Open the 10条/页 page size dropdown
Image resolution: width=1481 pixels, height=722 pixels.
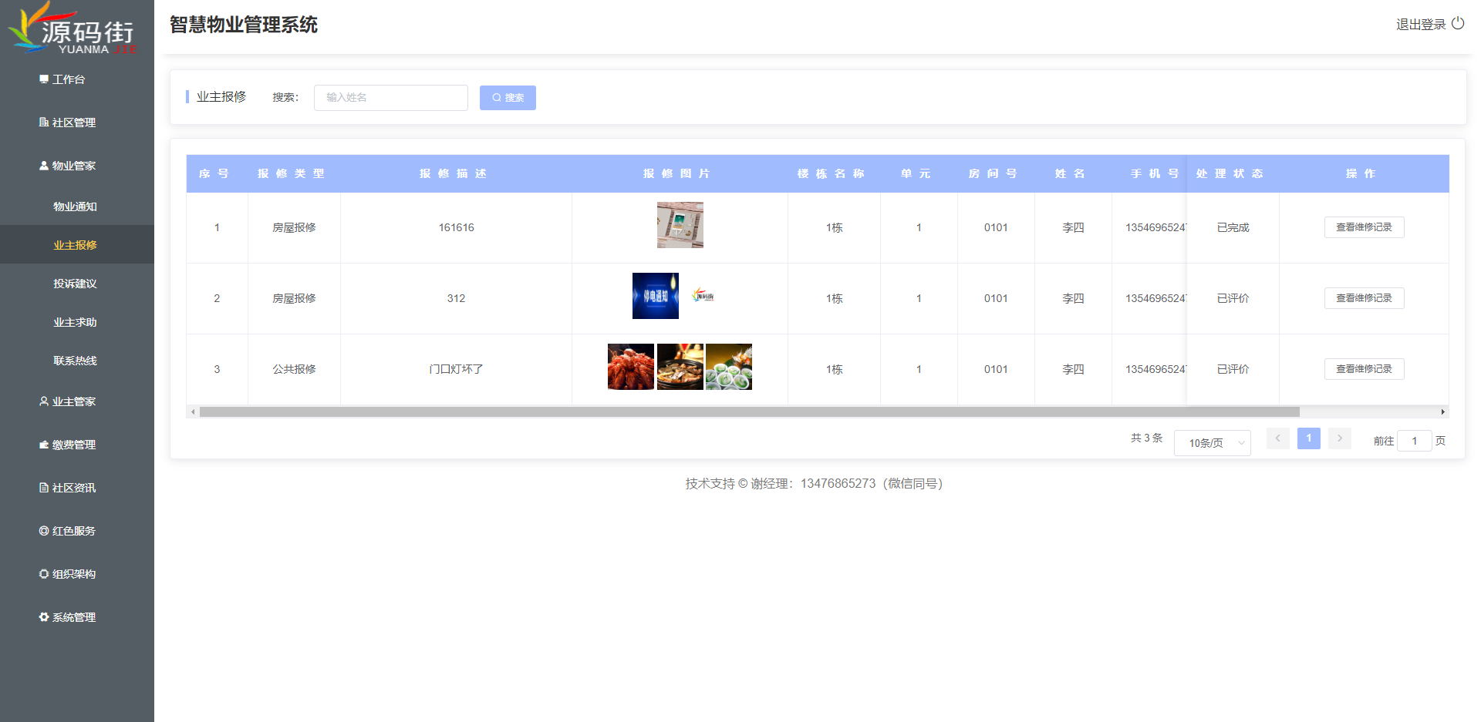[1212, 443]
